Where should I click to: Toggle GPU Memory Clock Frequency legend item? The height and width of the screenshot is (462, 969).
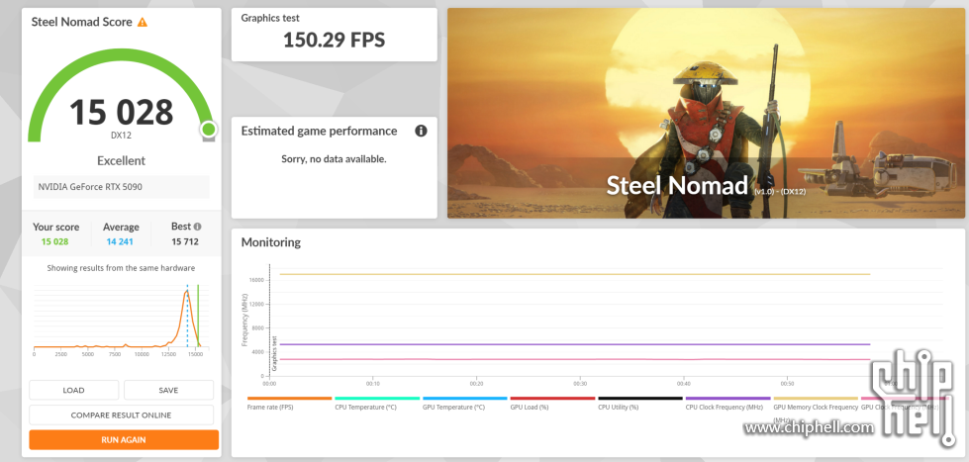point(816,412)
